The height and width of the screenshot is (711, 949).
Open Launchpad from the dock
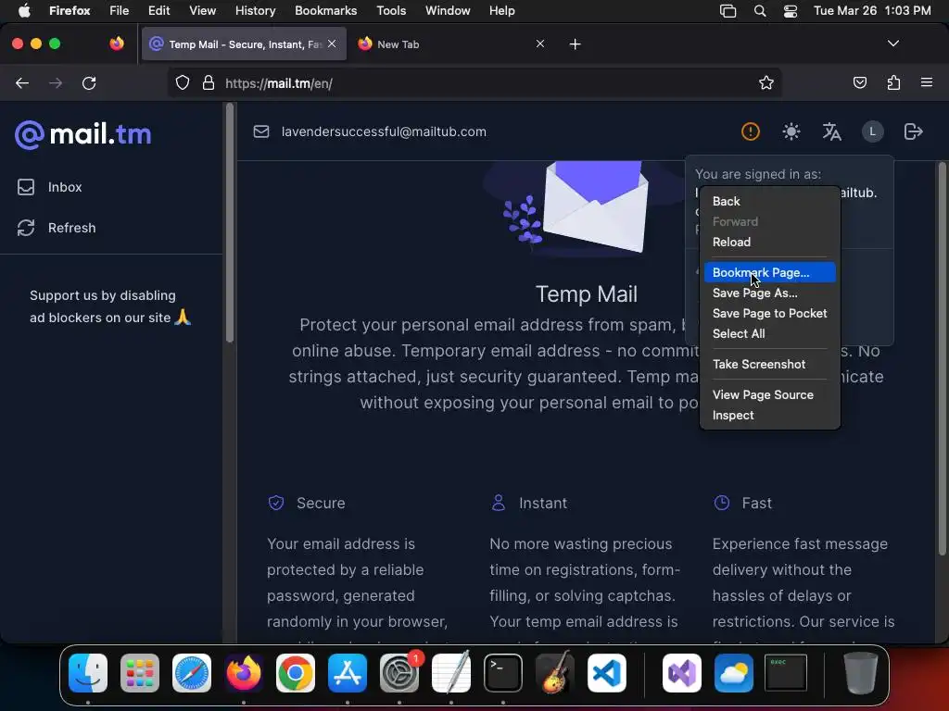point(140,673)
